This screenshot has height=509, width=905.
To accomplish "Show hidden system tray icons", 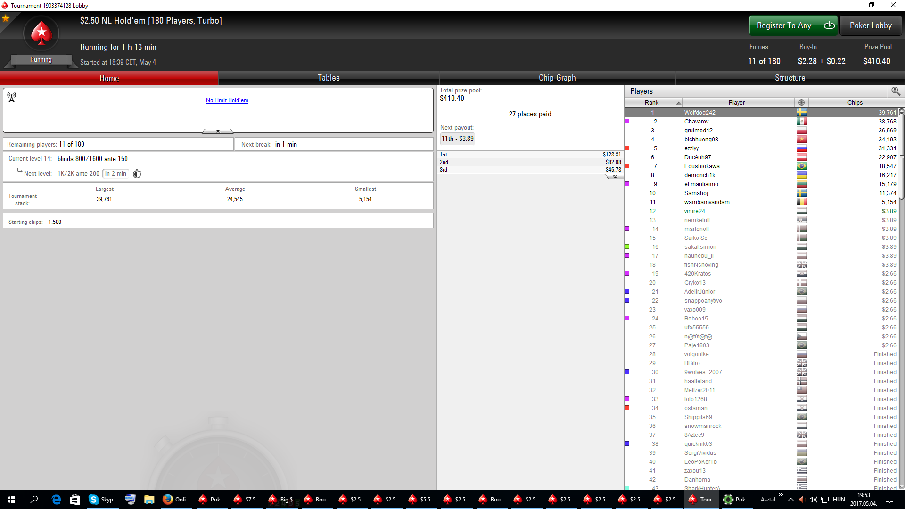I will pos(791,500).
